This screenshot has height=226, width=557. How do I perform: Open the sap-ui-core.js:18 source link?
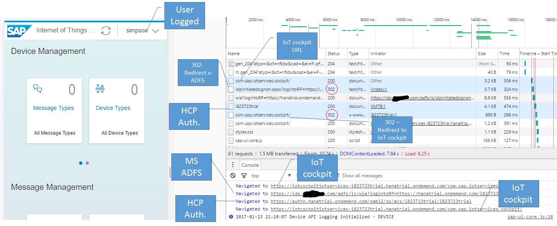pyautogui.click(x=530, y=217)
